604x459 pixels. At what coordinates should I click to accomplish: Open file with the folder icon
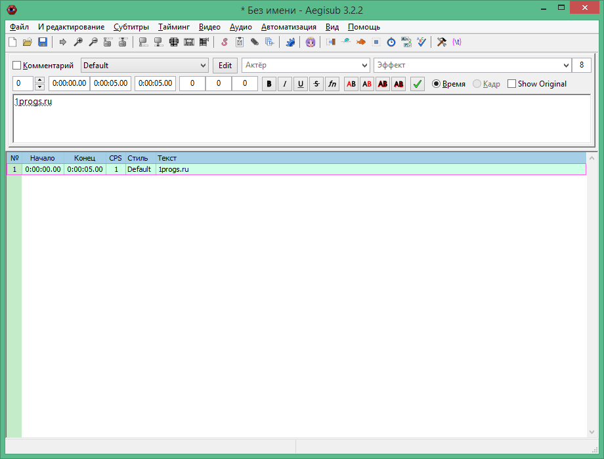point(28,42)
